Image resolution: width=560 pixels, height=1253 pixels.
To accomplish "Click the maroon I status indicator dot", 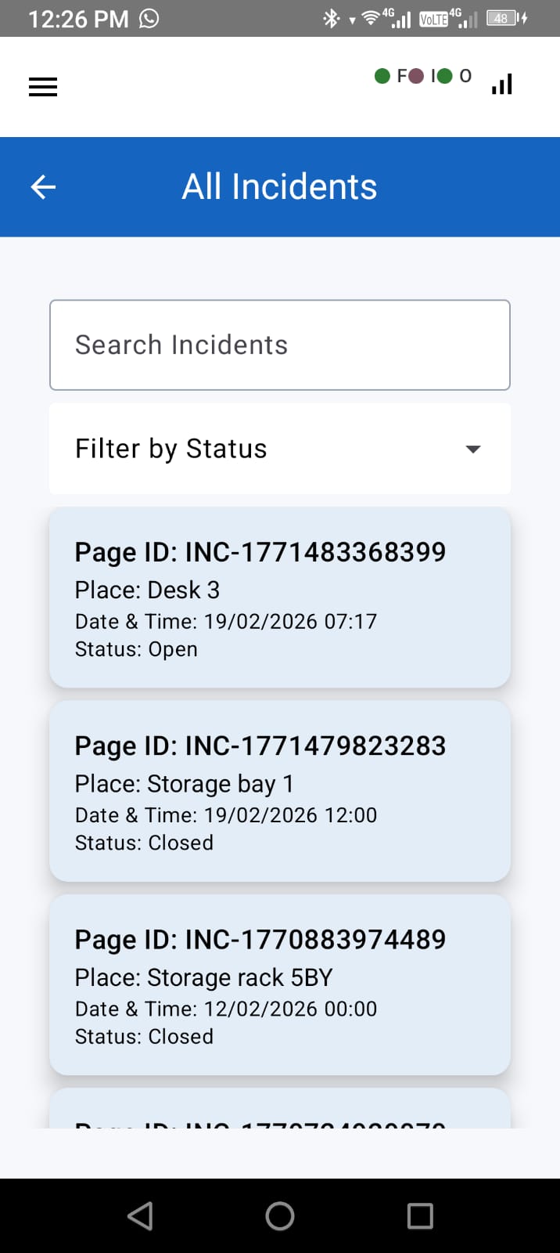I will tap(416, 76).
